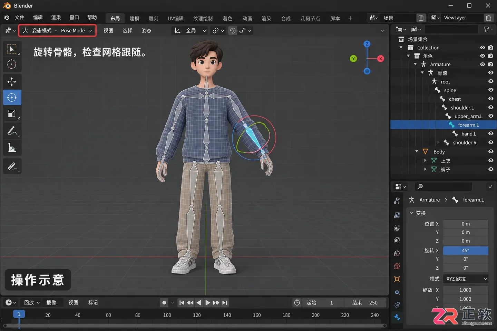Jump to the timeline start frame
This screenshot has height=331, width=497.
[182, 303]
